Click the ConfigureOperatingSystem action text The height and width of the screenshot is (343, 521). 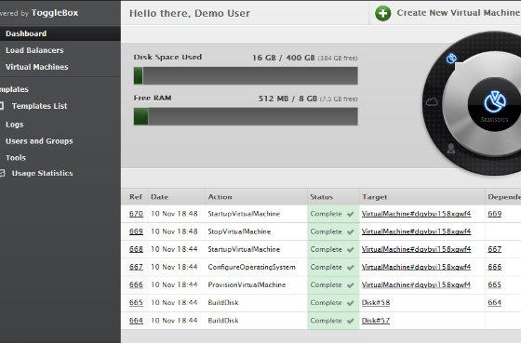251,267
